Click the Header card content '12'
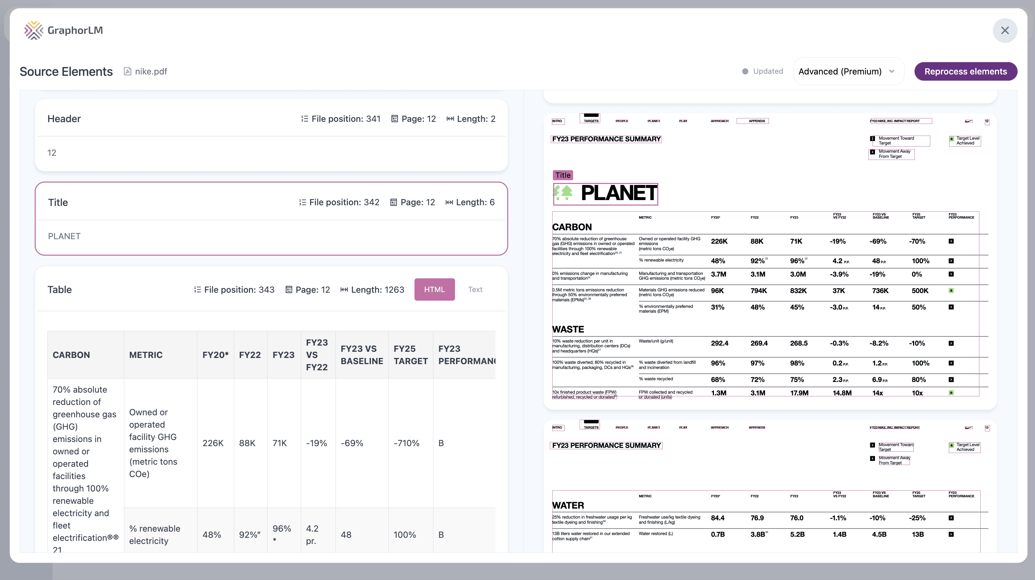This screenshot has height=580, width=1035. 52,153
